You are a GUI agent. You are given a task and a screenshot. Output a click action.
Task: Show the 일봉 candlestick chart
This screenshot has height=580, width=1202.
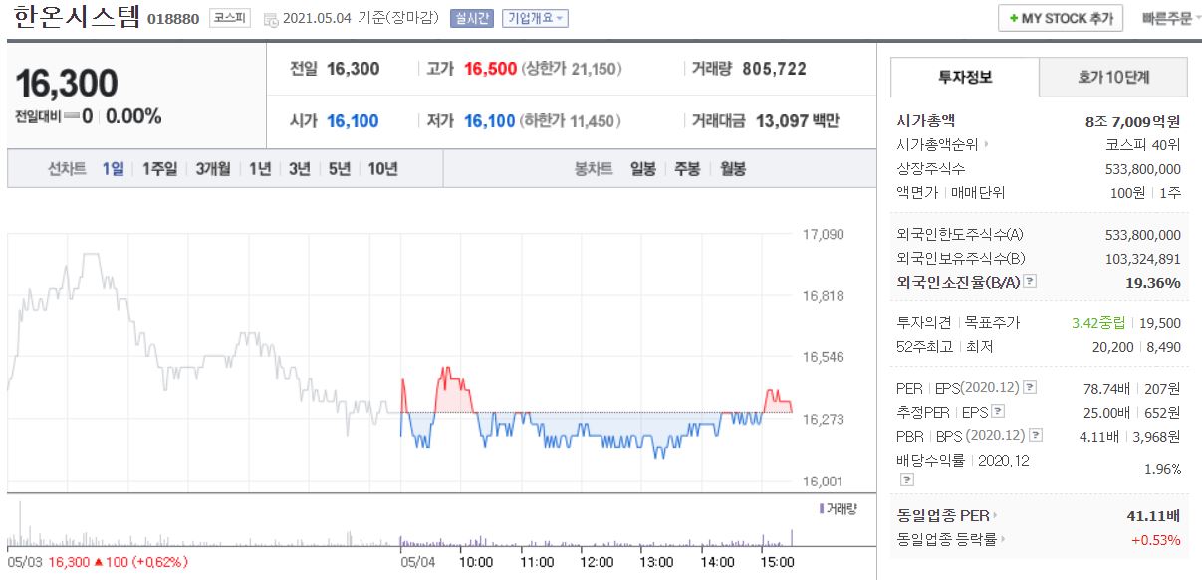642,169
